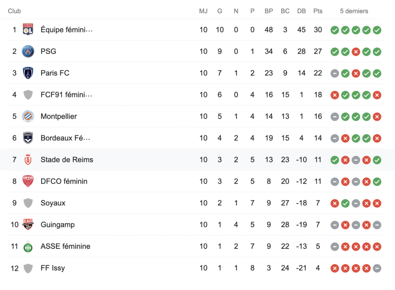The width and height of the screenshot is (395, 290).
Task: Click the Olympique Lyonnais club logo
Action: [x=28, y=30]
